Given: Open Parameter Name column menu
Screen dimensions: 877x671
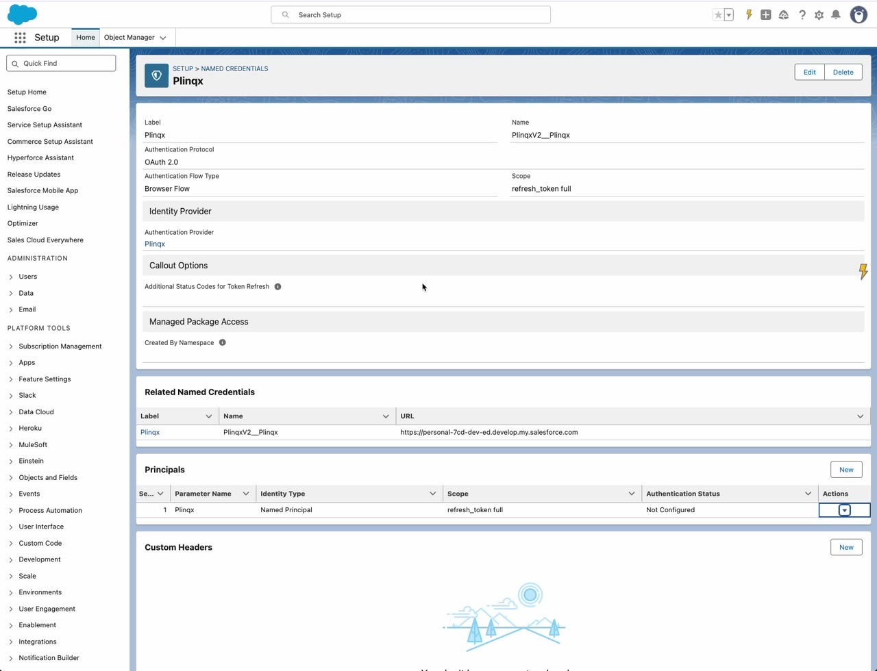Looking at the screenshot, I should (x=246, y=494).
